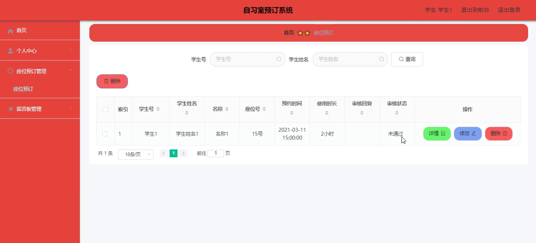Click the search icon inside 学生号 field

(279, 59)
